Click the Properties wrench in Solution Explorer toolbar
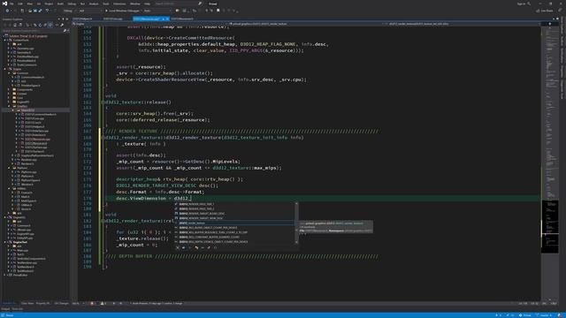566x318 pixels. (x=62, y=25)
